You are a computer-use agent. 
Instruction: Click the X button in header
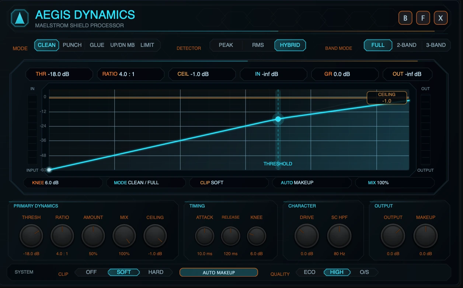pos(441,18)
